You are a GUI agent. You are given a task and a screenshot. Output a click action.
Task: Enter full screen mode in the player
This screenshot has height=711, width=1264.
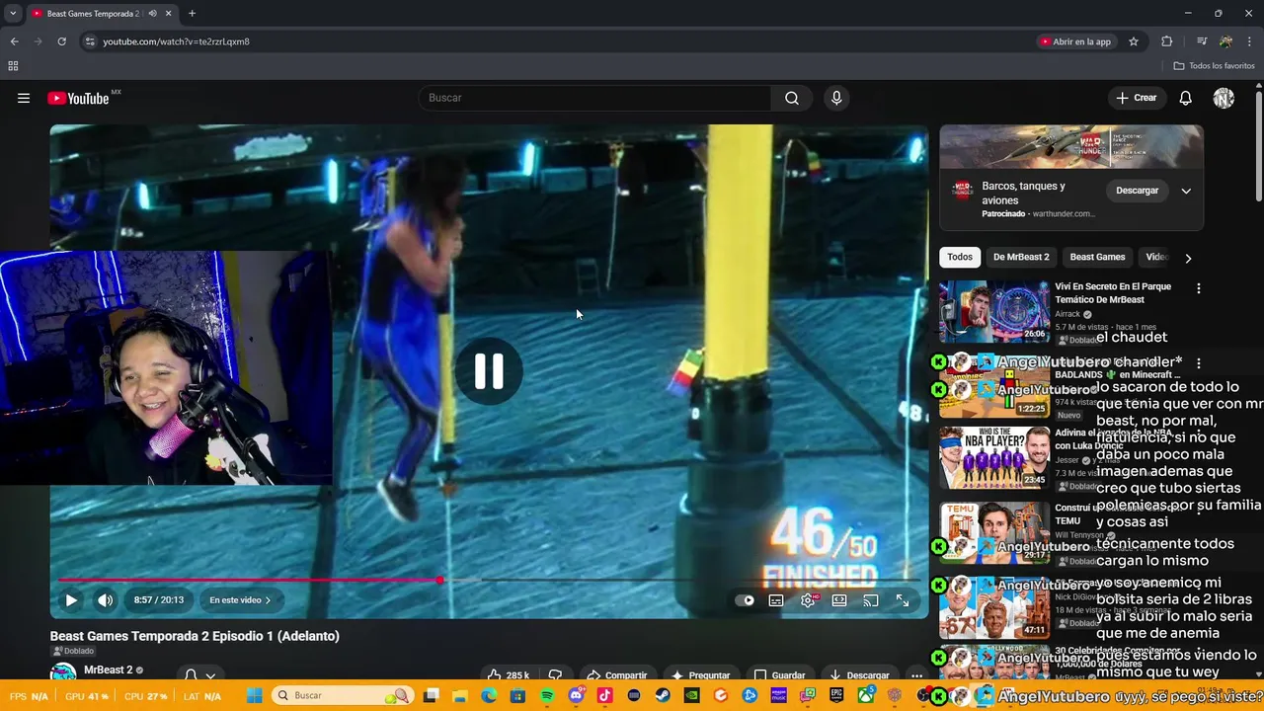(903, 599)
